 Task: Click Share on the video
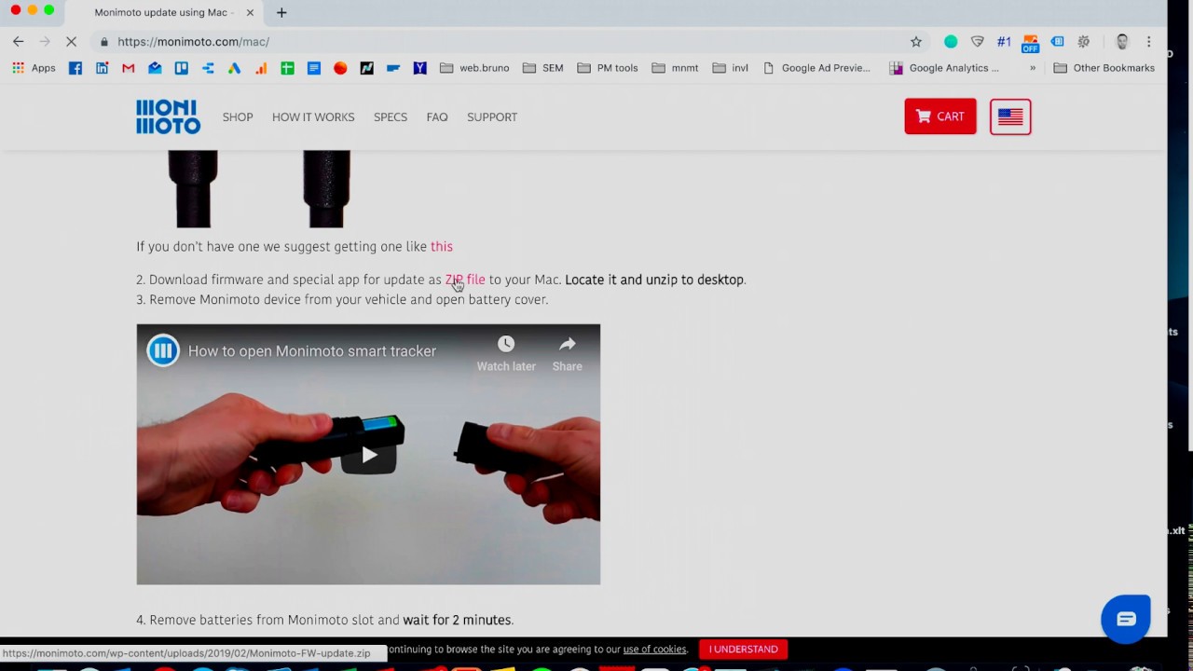click(567, 354)
